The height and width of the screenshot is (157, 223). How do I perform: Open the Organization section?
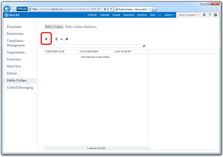coord(16,52)
